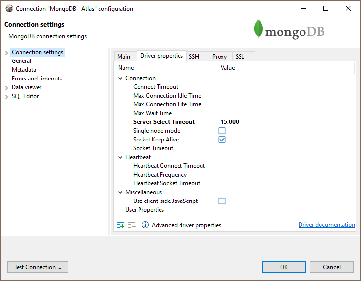Collapse the Miscellaneous property group
361x281 pixels.
(120, 192)
